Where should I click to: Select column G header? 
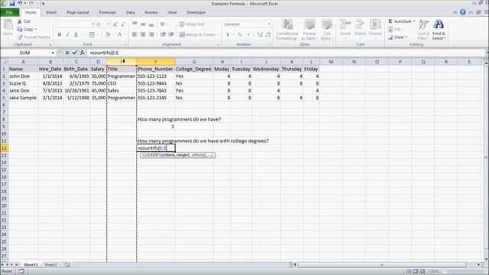(194, 62)
